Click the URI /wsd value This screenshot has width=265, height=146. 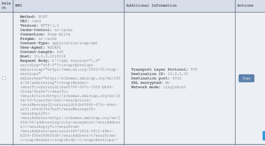(36, 21)
